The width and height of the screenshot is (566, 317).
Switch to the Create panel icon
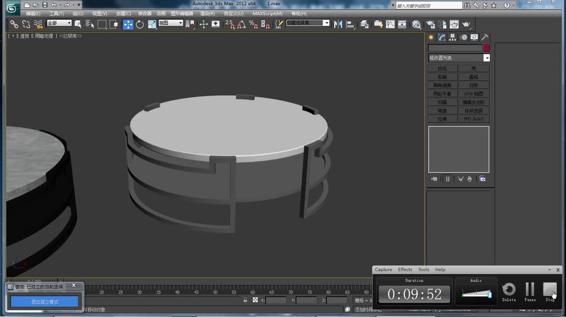tap(431, 37)
